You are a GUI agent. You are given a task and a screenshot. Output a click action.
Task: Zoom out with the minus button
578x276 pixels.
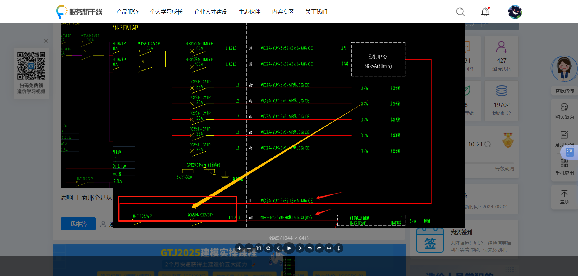click(249, 248)
